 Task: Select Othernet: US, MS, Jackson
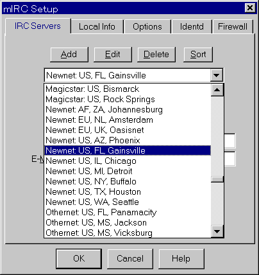pos(128,222)
